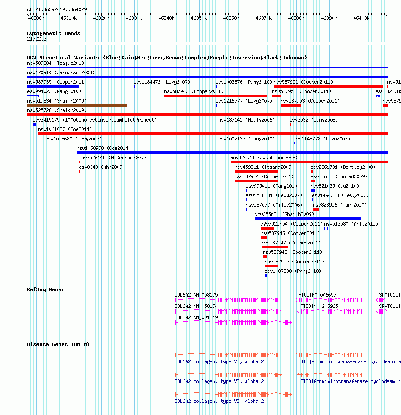Select nsv587947 (Cooper2011) variant label
Viewport: 401px width, 415px height.
coord(291,243)
